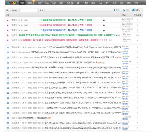
Task: Open the Buck.Rogers.in.the.25th.Century.1979 thread
Action: (84, 47)
